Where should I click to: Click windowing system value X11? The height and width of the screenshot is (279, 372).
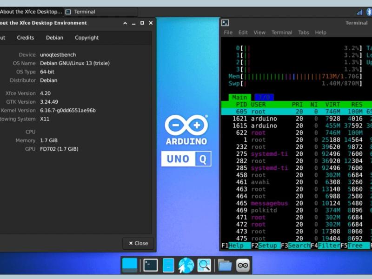click(45, 119)
